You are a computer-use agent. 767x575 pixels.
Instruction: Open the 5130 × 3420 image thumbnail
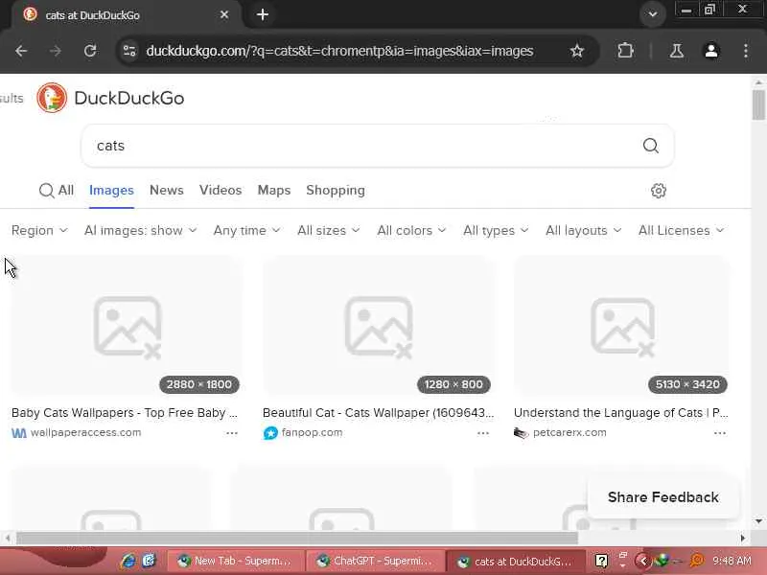pyautogui.click(x=621, y=325)
